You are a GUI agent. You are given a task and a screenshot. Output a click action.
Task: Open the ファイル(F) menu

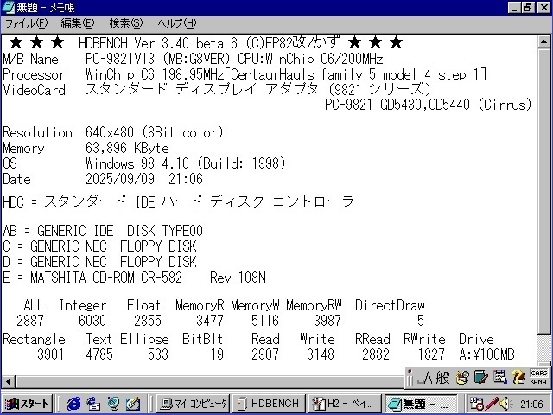tap(27, 23)
